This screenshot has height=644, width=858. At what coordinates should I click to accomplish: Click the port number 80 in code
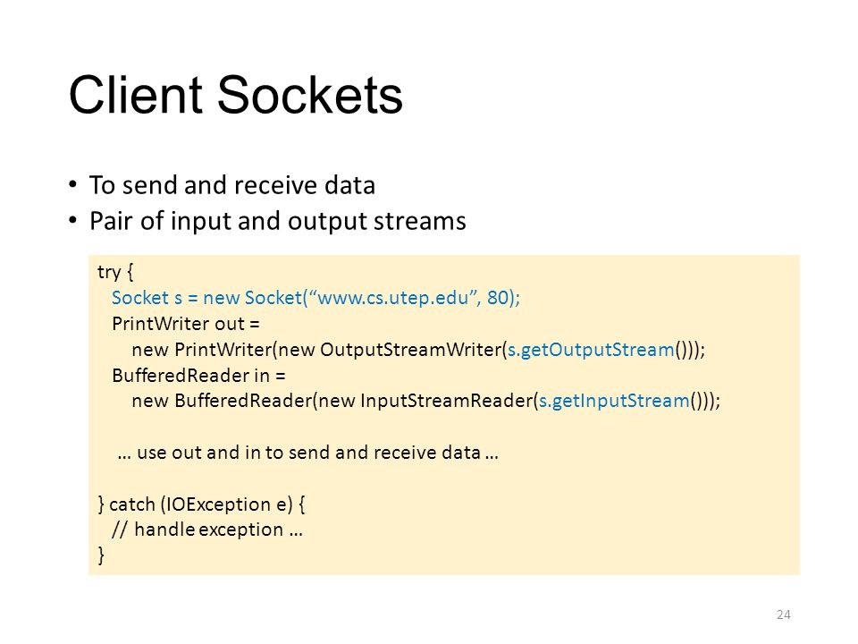tap(498, 297)
